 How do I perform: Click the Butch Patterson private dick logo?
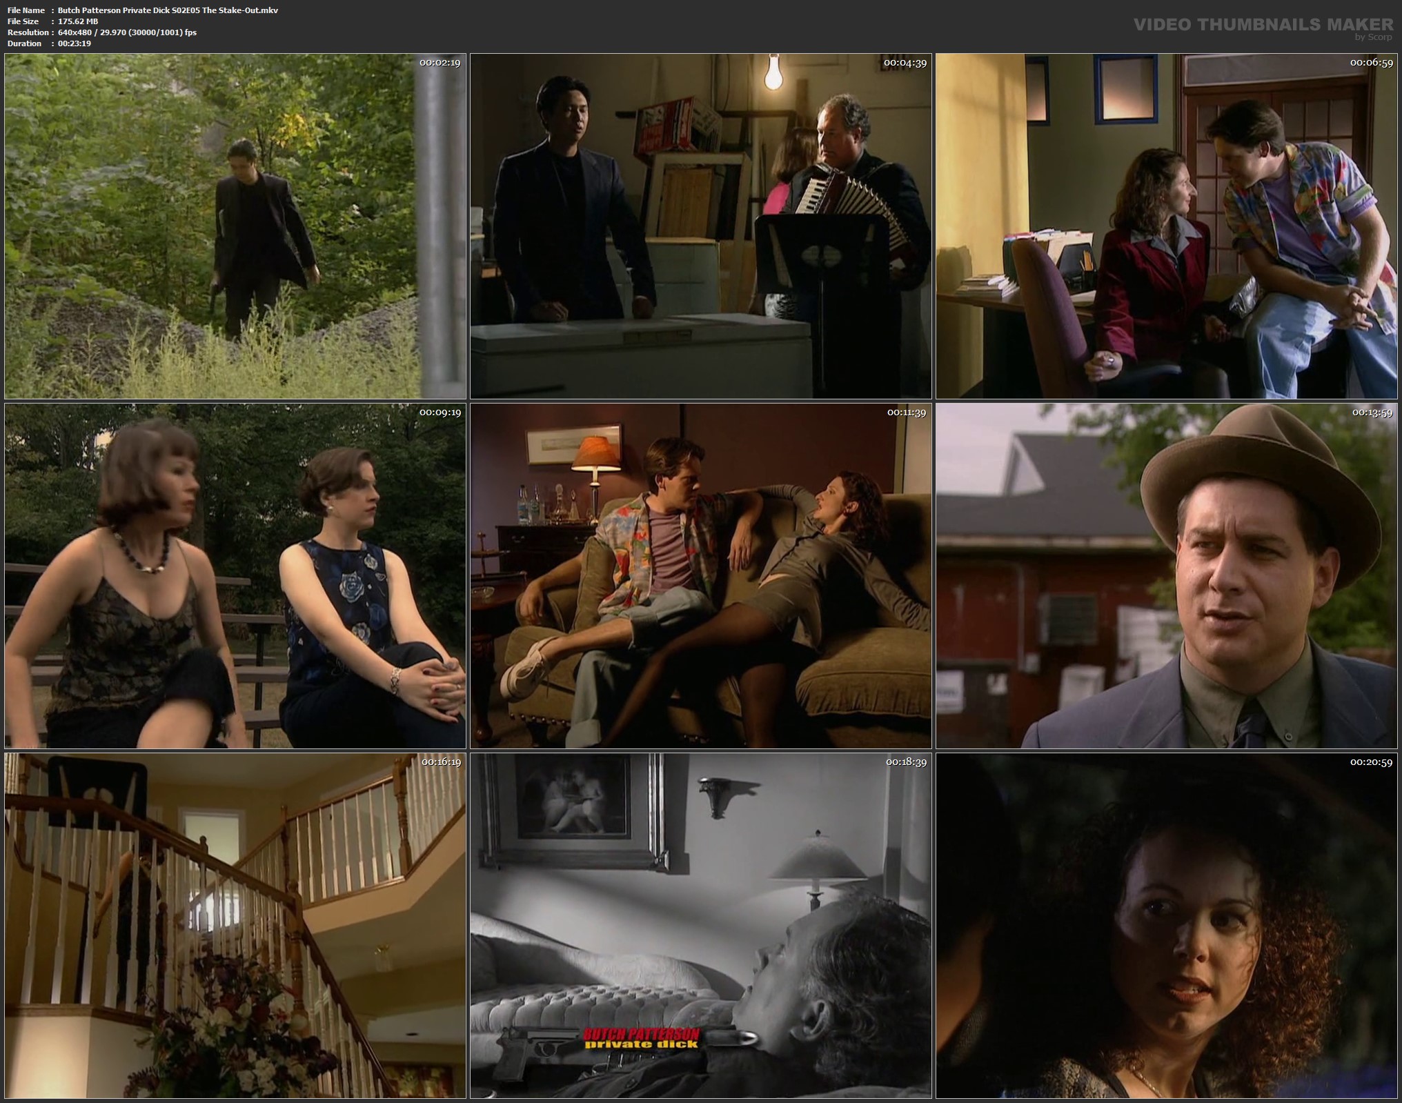click(x=641, y=1038)
